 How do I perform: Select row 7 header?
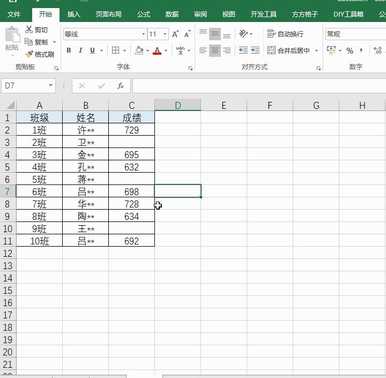[x=8, y=191]
